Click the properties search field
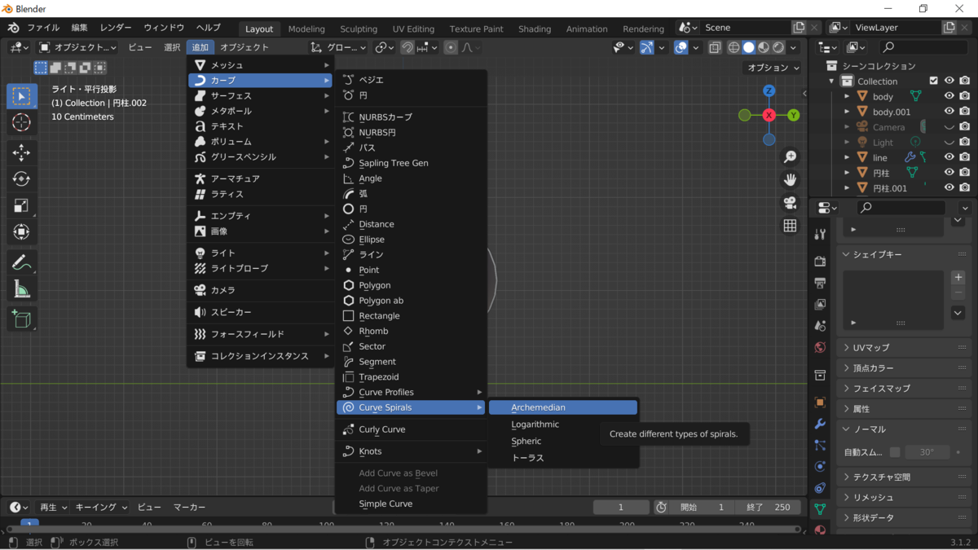Image resolution: width=978 pixels, height=550 pixels. coord(901,208)
